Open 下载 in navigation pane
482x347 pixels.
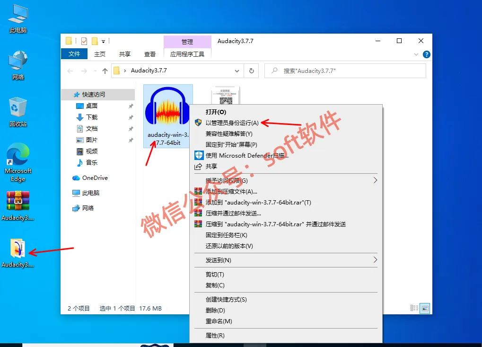tap(92, 117)
